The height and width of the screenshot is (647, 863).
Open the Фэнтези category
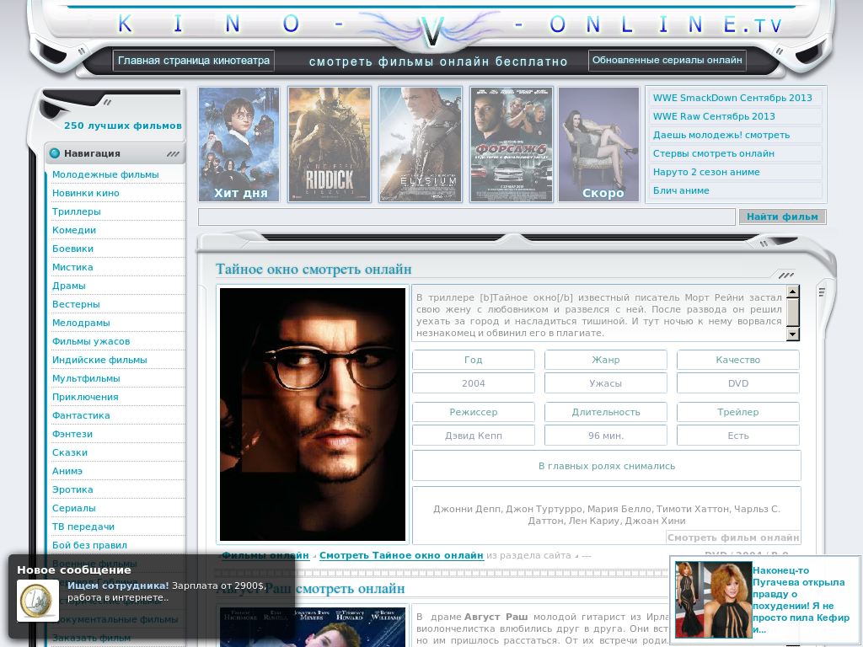pos(72,434)
